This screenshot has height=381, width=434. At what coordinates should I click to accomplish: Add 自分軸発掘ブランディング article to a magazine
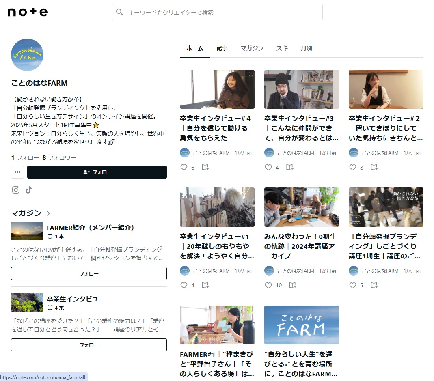pos(374,285)
